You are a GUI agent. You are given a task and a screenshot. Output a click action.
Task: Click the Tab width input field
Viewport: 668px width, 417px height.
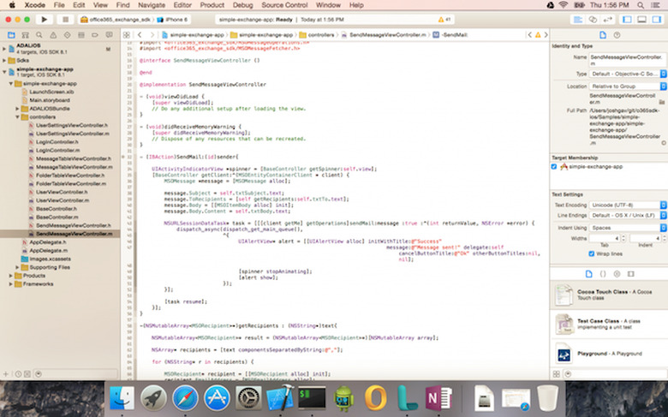point(604,239)
